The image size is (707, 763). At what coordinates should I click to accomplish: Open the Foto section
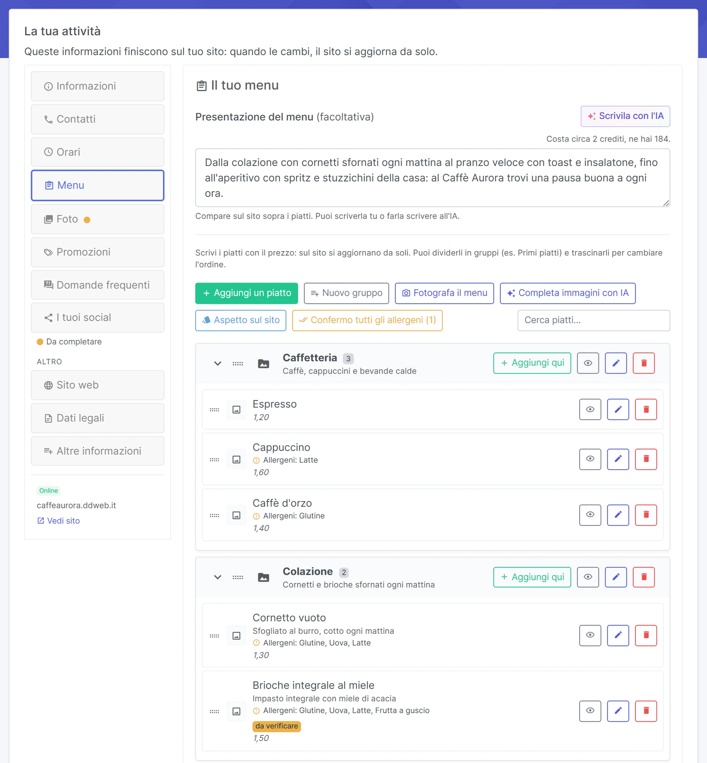point(98,219)
